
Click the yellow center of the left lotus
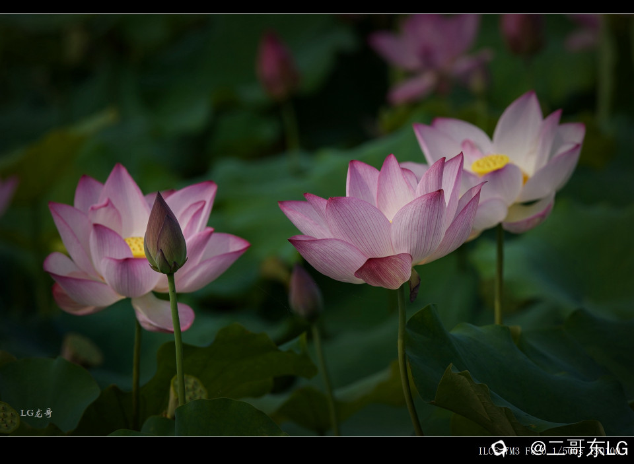pyautogui.click(x=135, y=246)
